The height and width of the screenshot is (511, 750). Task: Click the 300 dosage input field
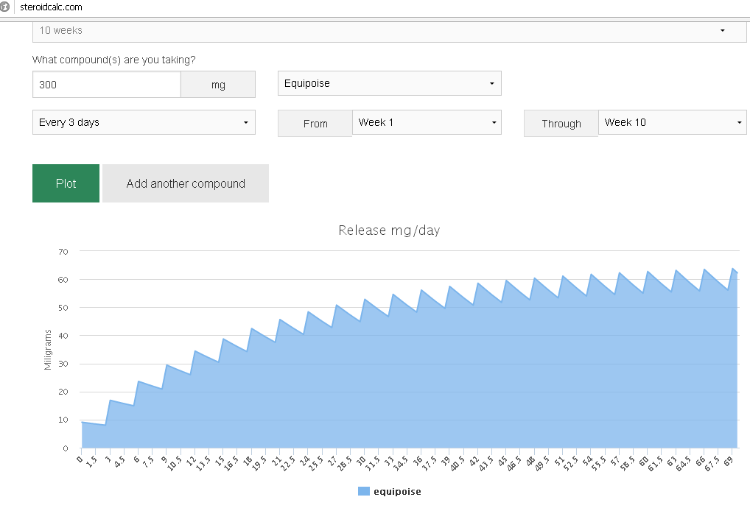[106, 85]
